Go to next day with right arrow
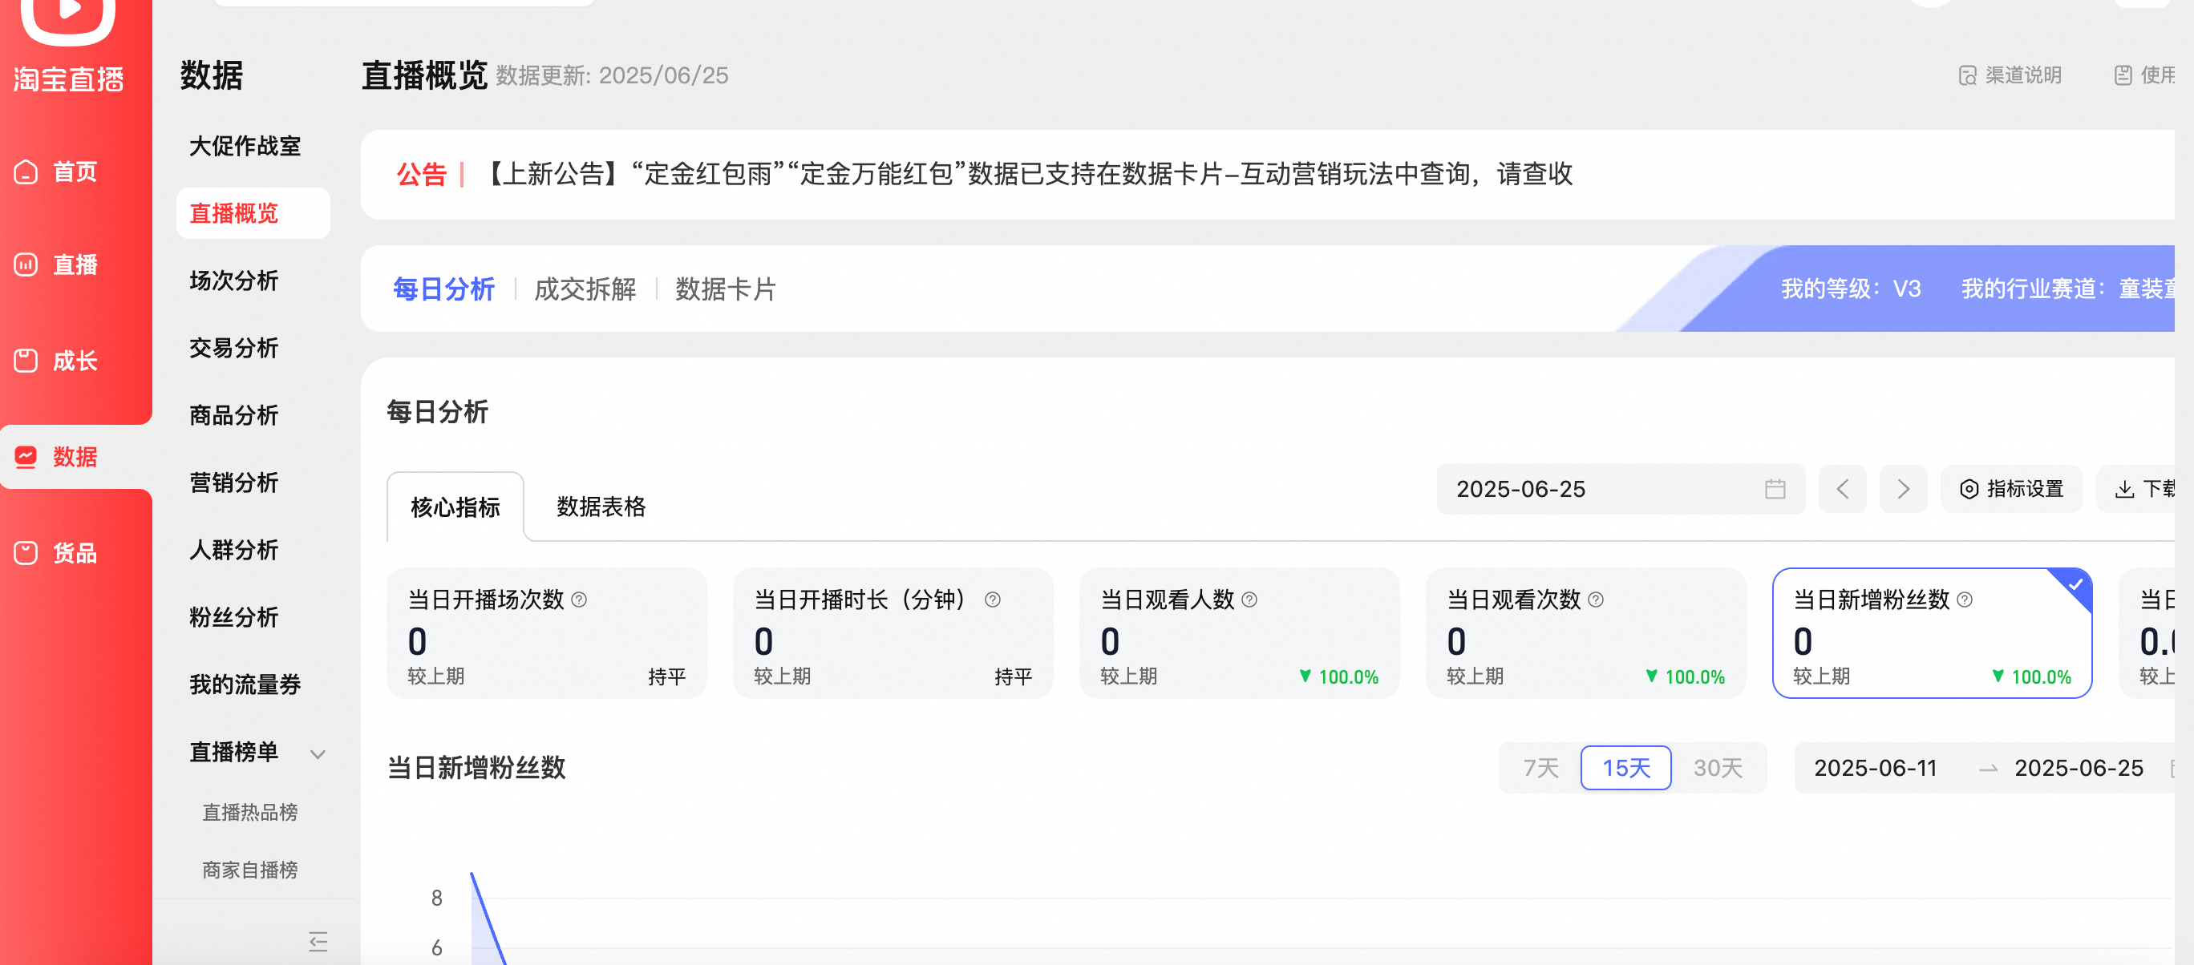This screenshot has height=965, width=2194. pyautogui.click(x=1904, y=489)
